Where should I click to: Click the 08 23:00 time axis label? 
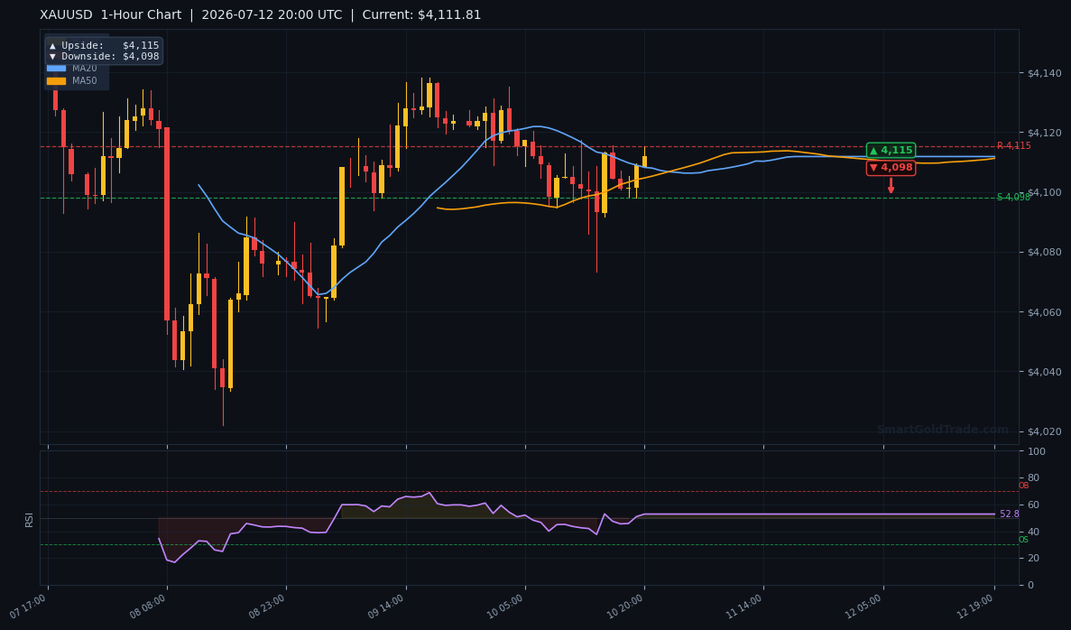click(267, 607)
